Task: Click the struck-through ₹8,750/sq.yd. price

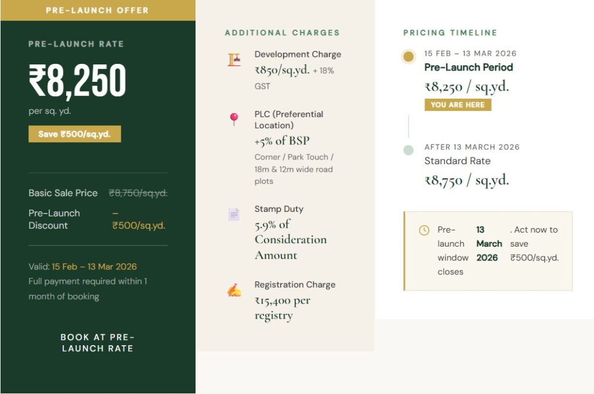Action: click(138, 193)
